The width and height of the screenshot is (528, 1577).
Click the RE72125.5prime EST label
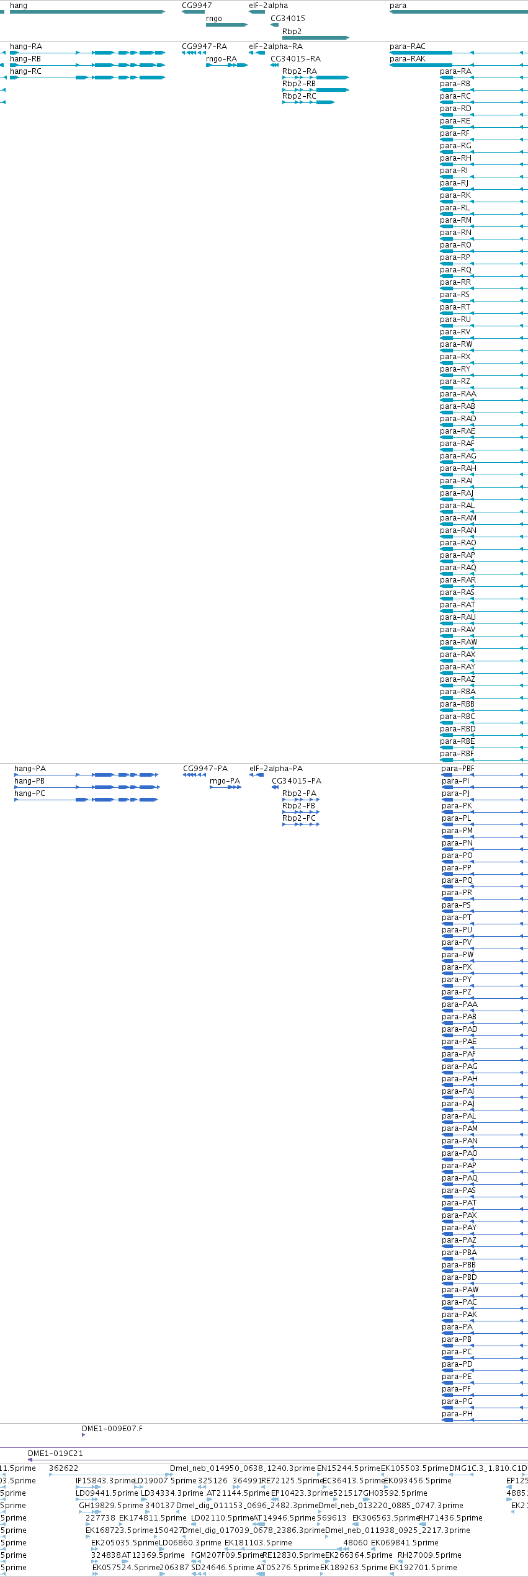point(292,1481)
